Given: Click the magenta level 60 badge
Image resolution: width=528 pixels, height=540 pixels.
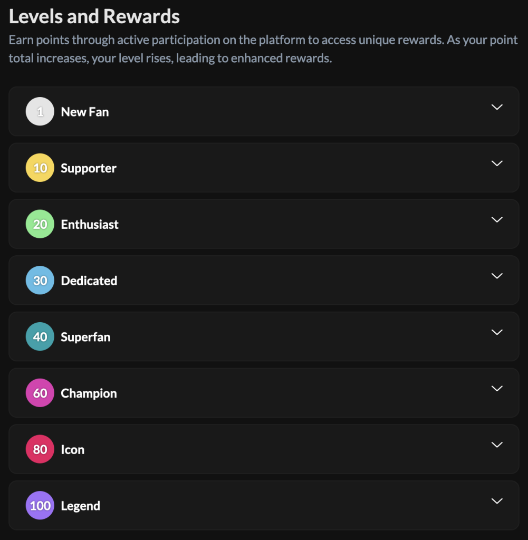Looking at the screenshot, I should coord(40,393).
